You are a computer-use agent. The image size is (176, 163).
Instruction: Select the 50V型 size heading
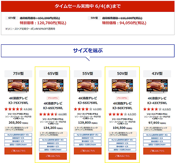tap(122, 74)
